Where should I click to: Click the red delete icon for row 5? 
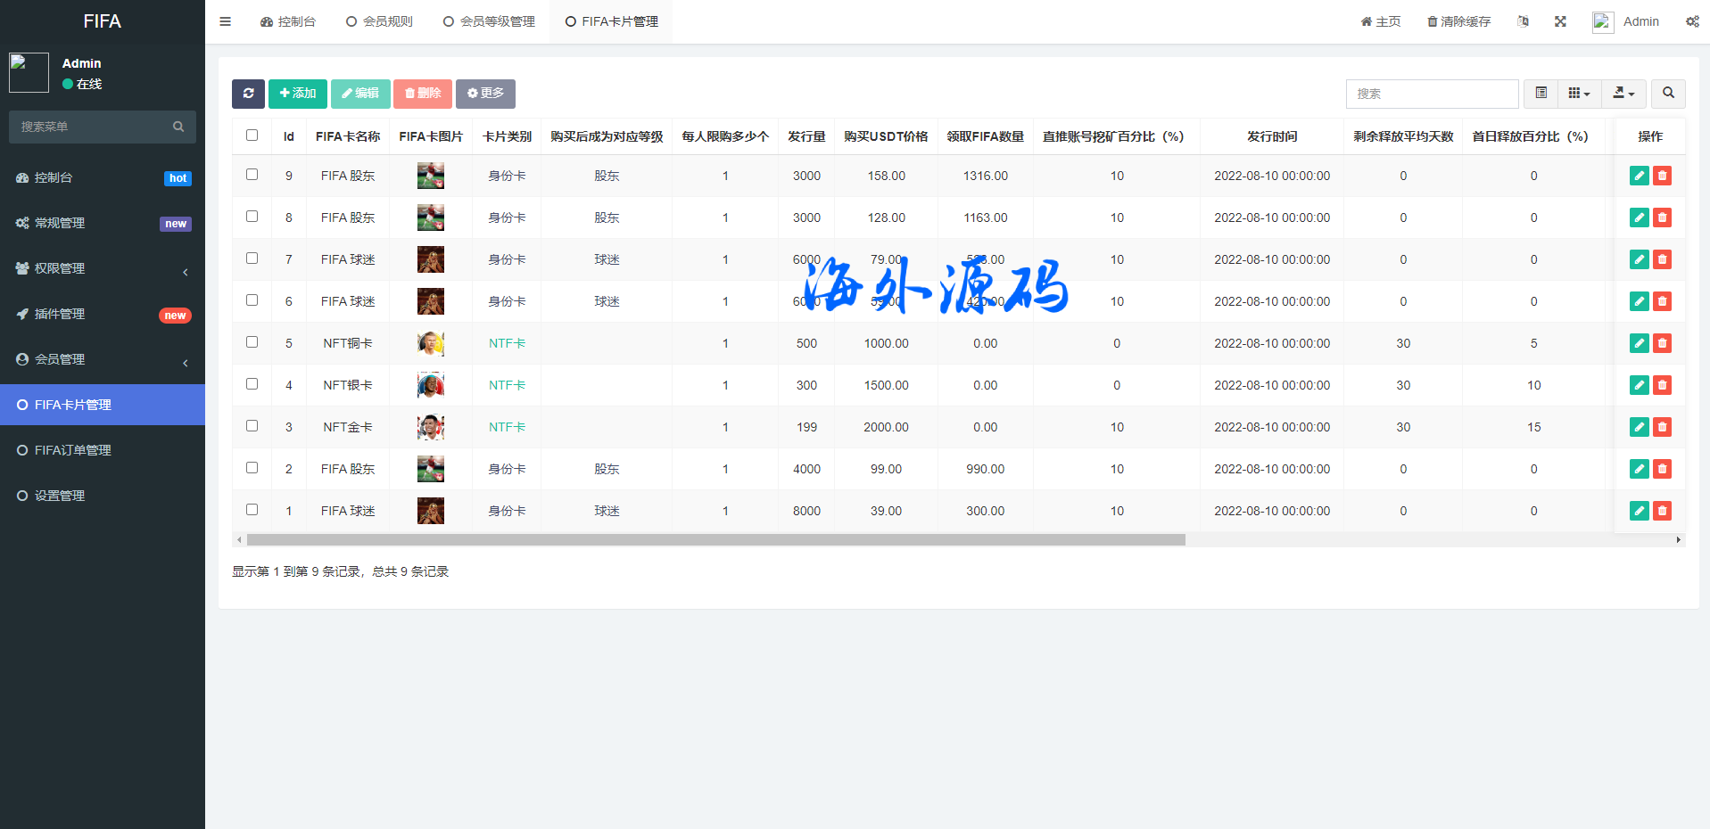click(1662, 343)
